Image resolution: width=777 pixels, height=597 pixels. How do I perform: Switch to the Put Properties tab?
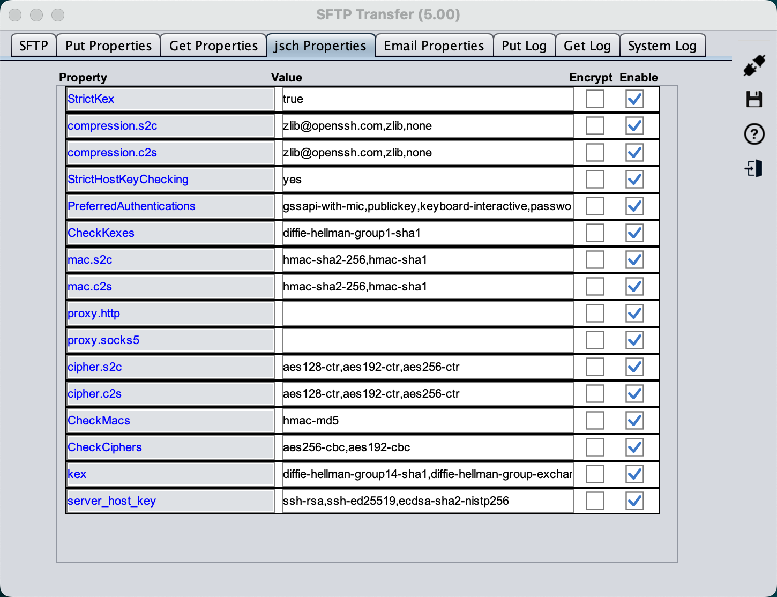click(x=108, y=46)
